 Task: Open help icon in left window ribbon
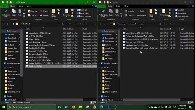pos(96,6)
